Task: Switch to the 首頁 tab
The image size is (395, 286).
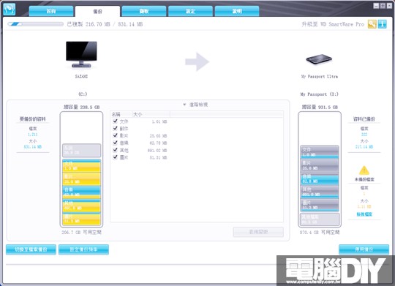Action: coord(51,12)
